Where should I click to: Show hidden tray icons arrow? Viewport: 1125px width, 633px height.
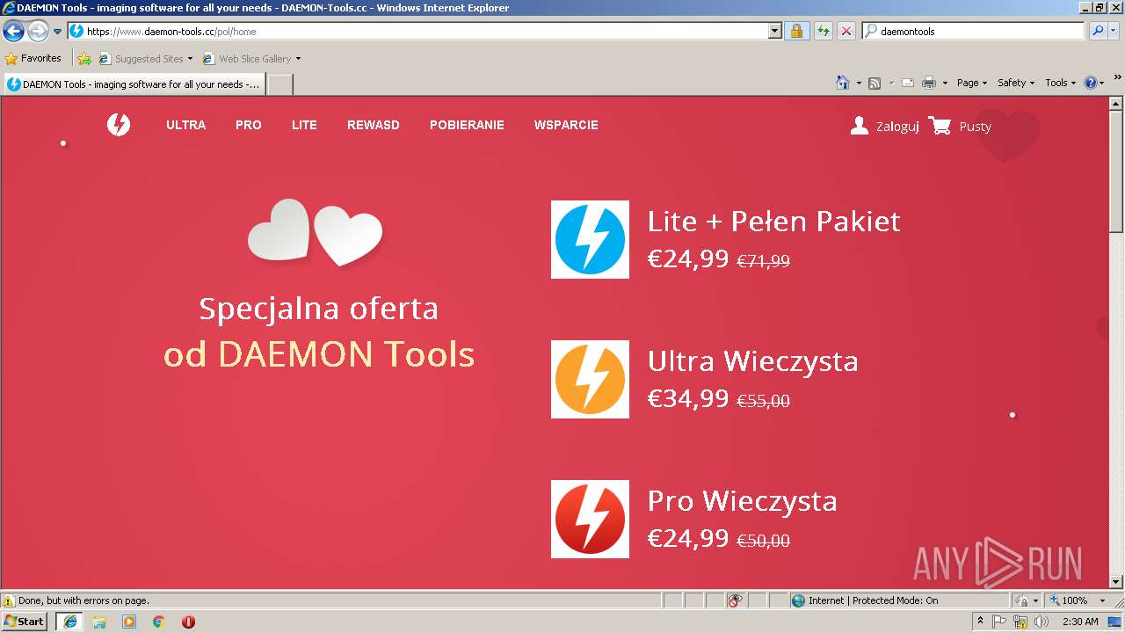pos(980,622)
